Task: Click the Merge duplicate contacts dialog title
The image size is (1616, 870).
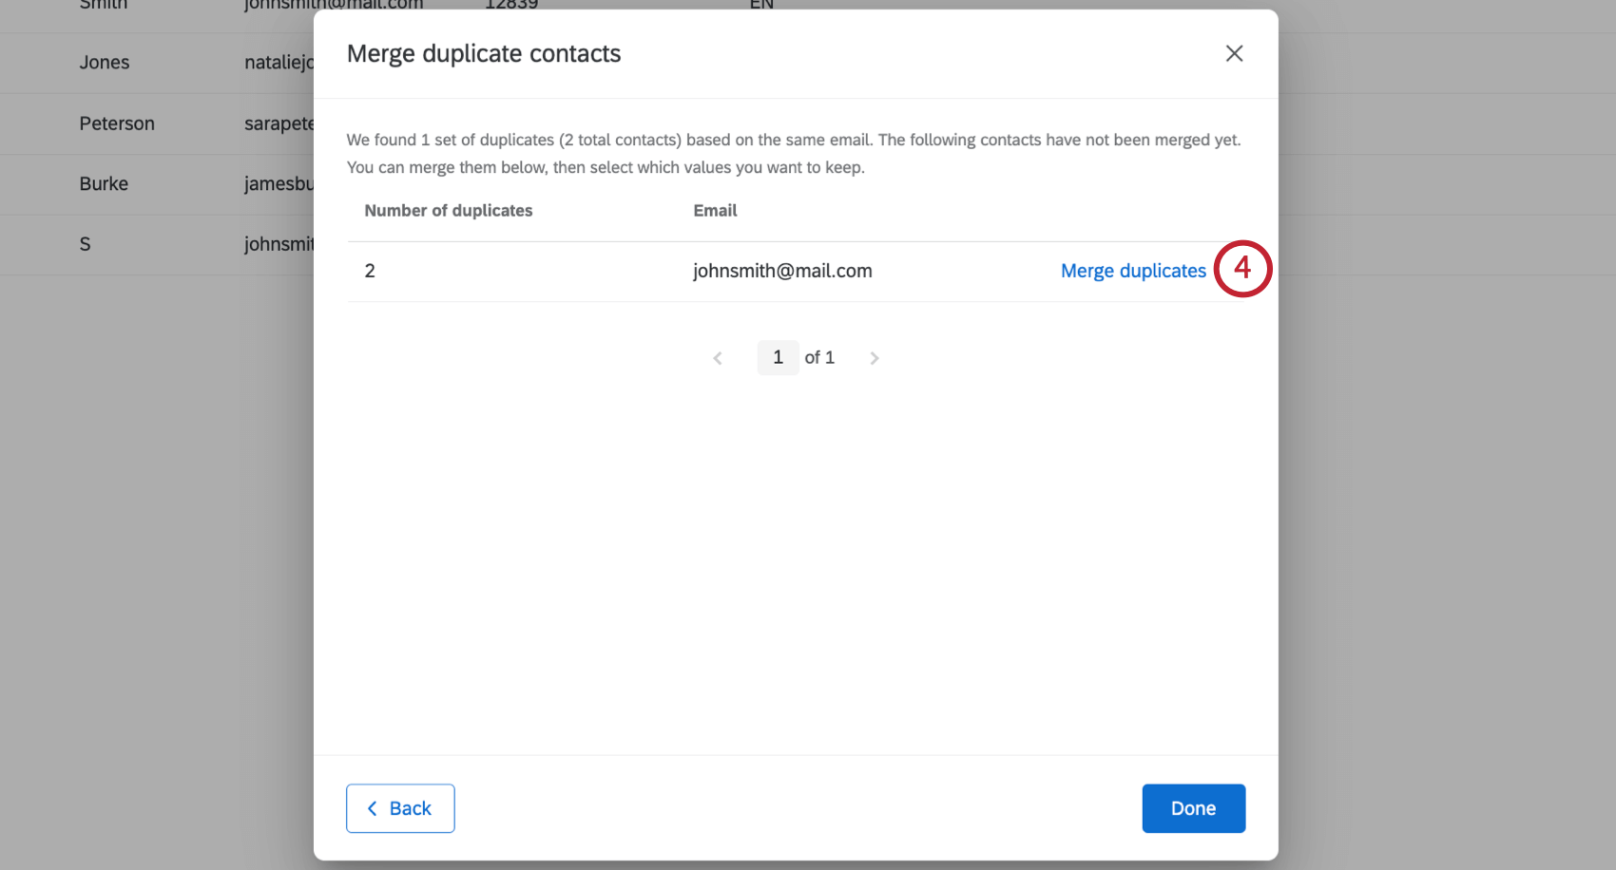Action: click(x=484, y=53)
